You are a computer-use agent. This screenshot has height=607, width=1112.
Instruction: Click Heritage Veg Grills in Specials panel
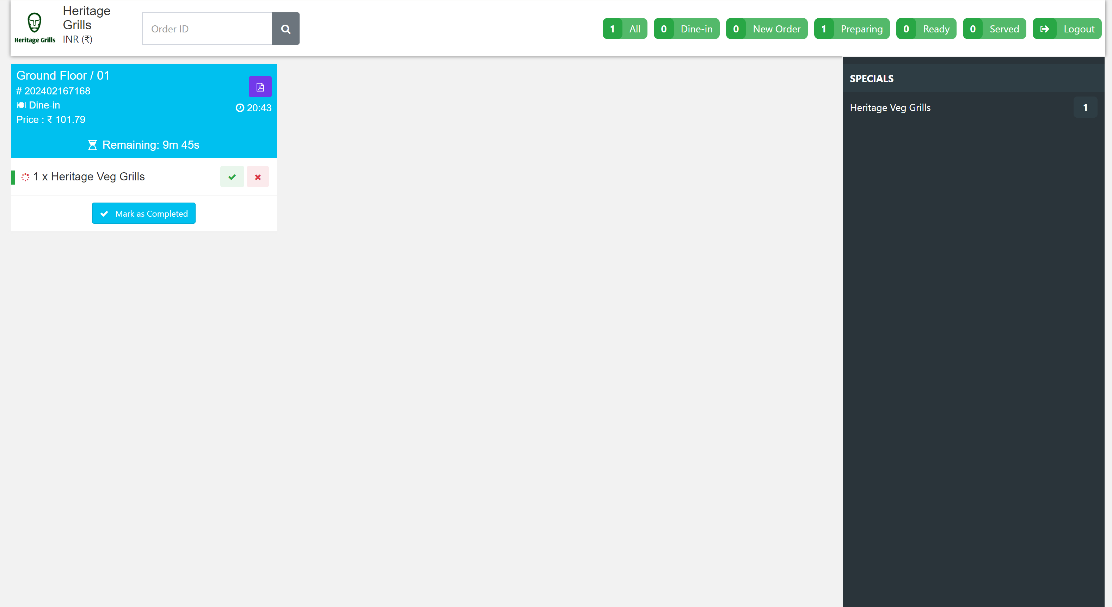(x=890, y=108)
